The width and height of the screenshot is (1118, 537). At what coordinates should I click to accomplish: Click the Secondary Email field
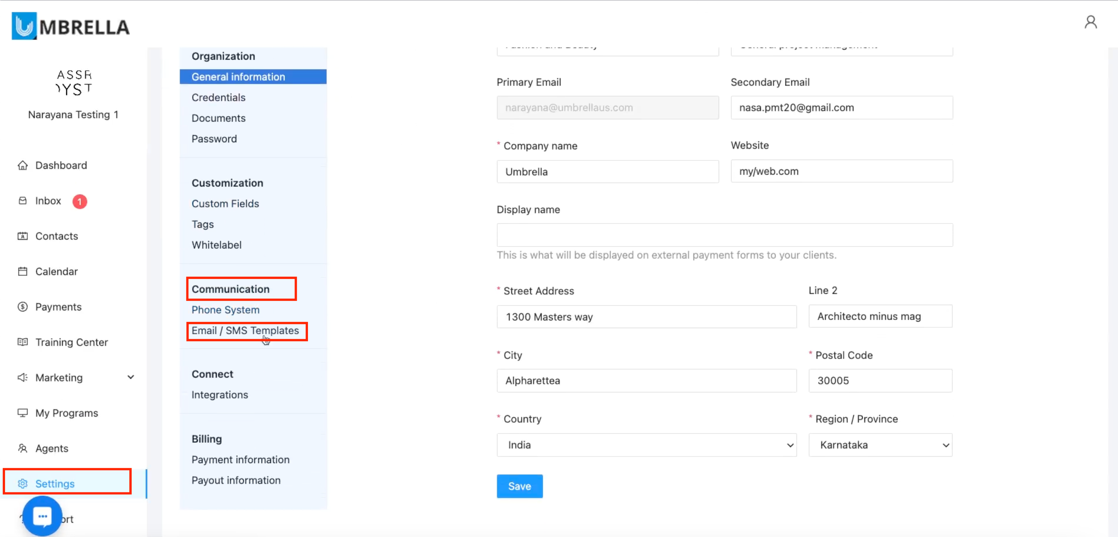(841, 108)
